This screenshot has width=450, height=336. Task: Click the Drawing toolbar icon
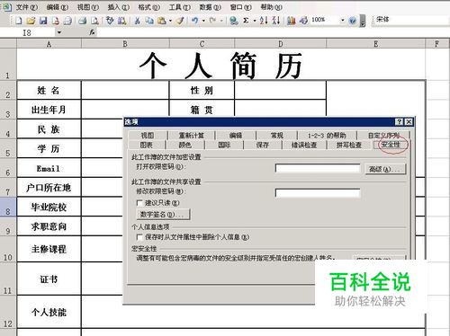pyautogui.click(x=303, y=21)
